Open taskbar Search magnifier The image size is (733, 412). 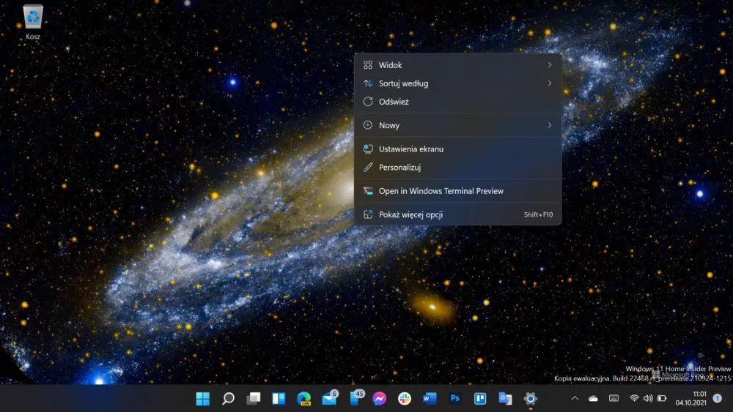coord(228,399)
